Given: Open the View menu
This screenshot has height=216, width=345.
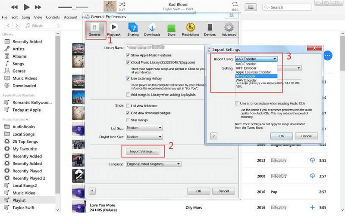Looking at the screenshot, I should point(38,17).
